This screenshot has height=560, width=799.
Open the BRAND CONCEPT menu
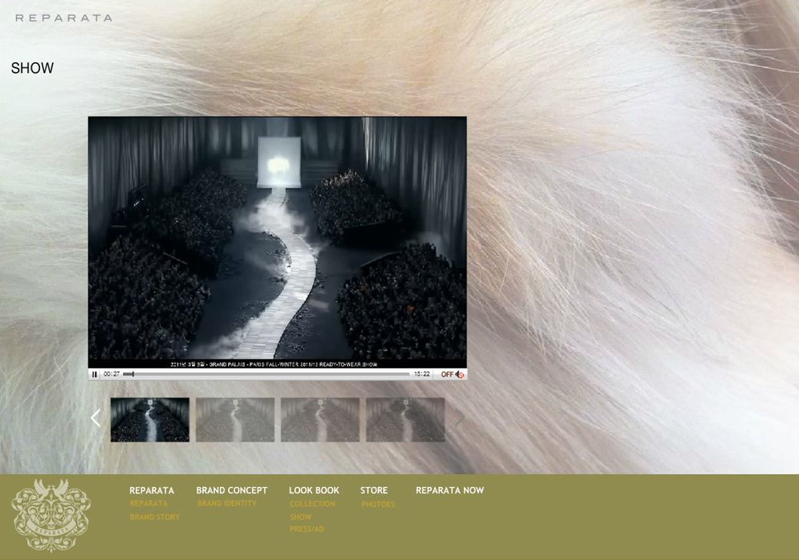click(231, 490)
